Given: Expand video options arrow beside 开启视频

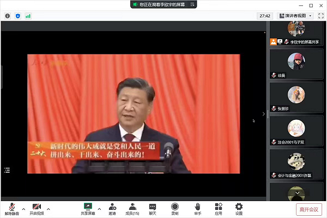Looking at the screenshot, I should coord(49,208).
